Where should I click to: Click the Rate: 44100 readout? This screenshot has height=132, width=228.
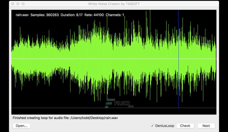[x=94, y=15]
